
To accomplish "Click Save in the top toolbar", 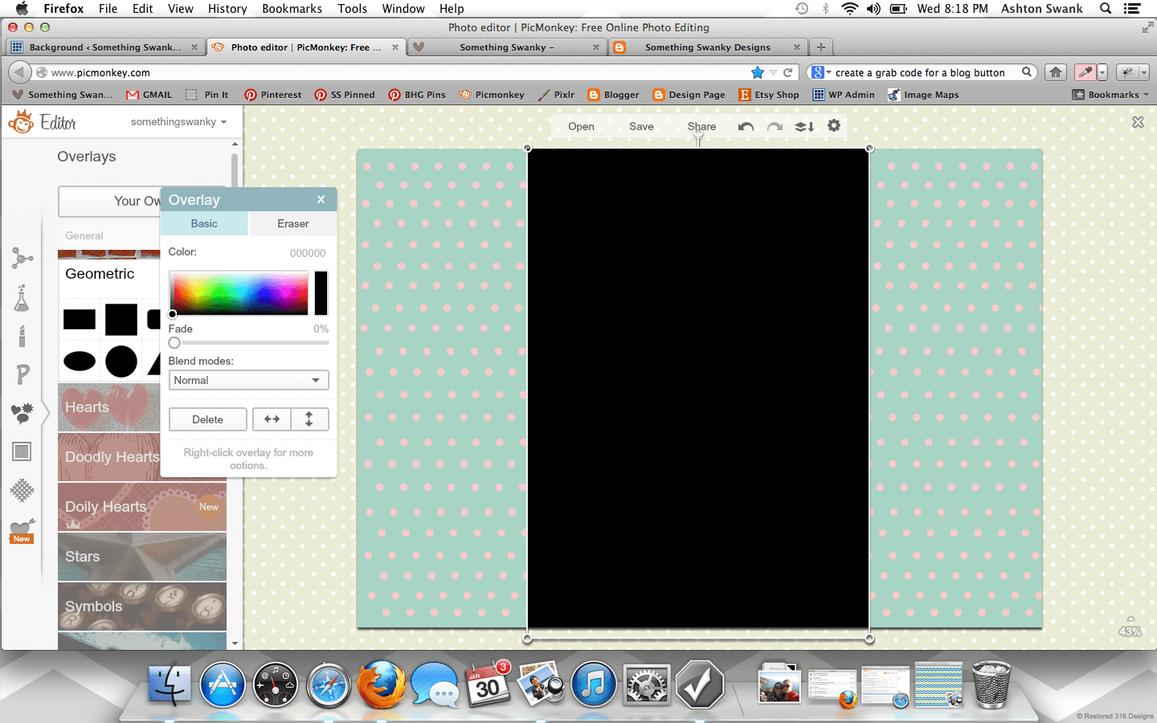I will point(641,126).
